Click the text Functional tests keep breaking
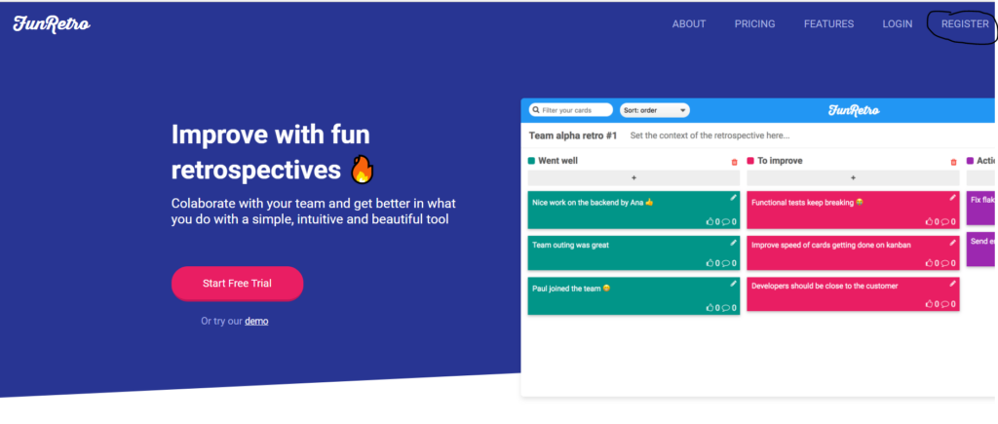Viewport: 998px width, 424px height. coord(803,203)
